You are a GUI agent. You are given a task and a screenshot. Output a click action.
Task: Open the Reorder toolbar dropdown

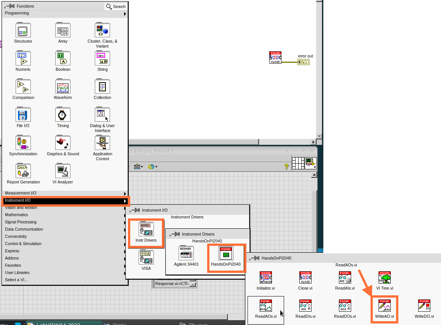pos(153,166)
